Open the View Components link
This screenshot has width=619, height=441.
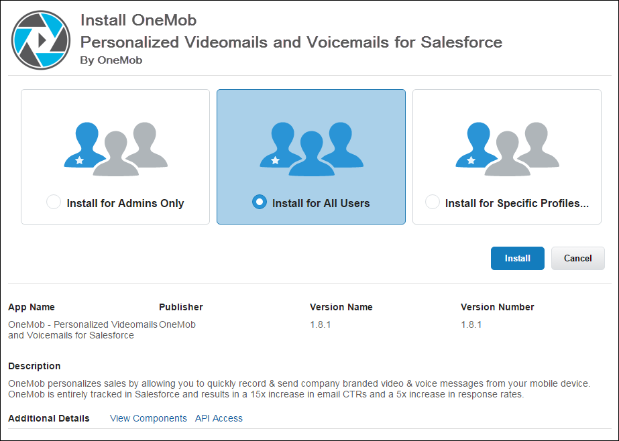coord(148,418)
